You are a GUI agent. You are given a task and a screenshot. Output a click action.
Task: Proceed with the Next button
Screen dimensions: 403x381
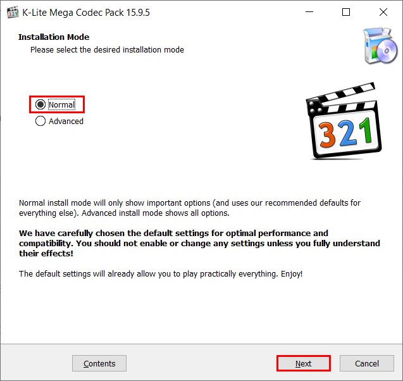point(303,363)
